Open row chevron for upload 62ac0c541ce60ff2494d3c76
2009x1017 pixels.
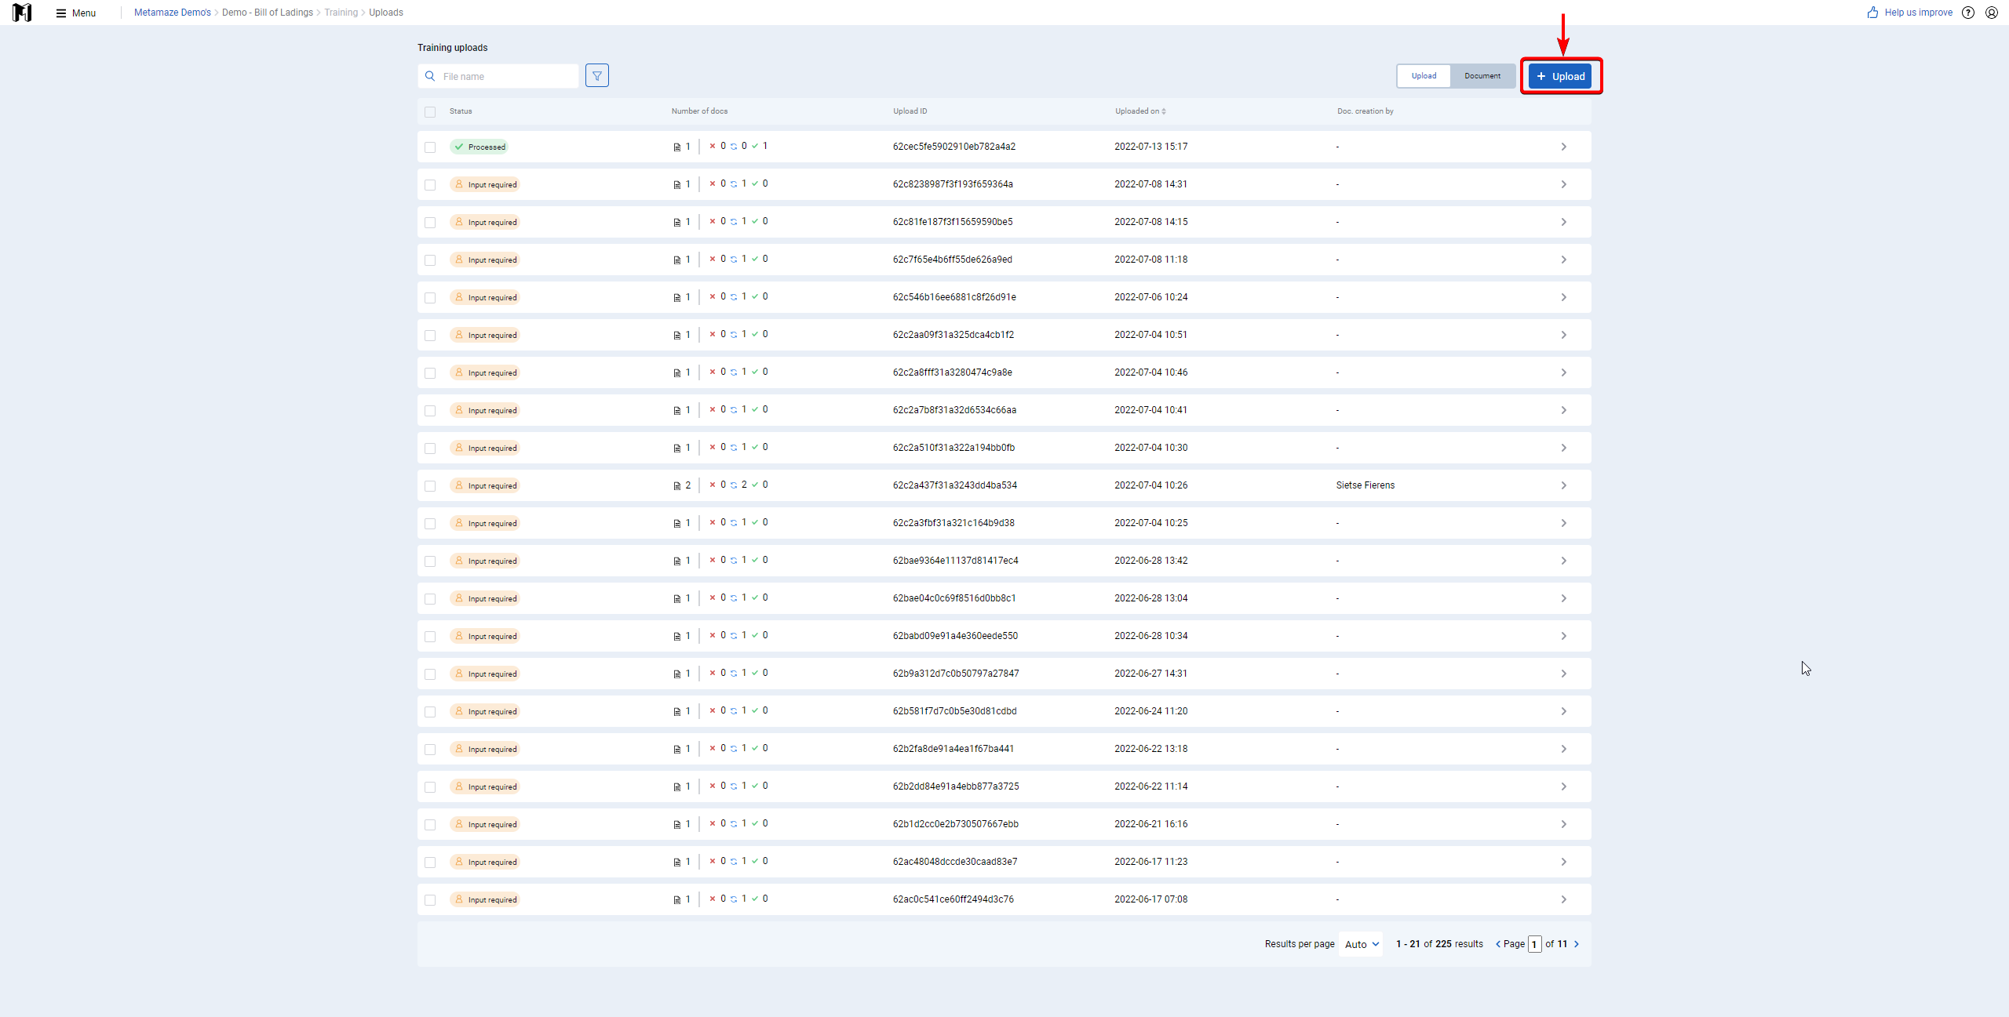tap(1563, 899)
